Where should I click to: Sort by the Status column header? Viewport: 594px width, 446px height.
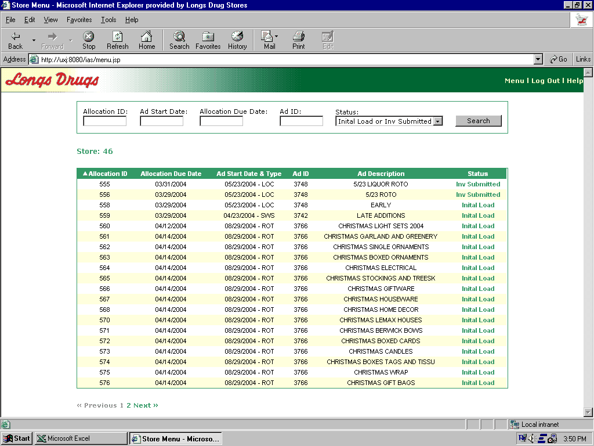click(x=477, y=174)
